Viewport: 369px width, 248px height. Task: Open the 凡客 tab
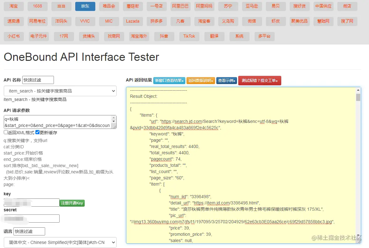(180, 21)
